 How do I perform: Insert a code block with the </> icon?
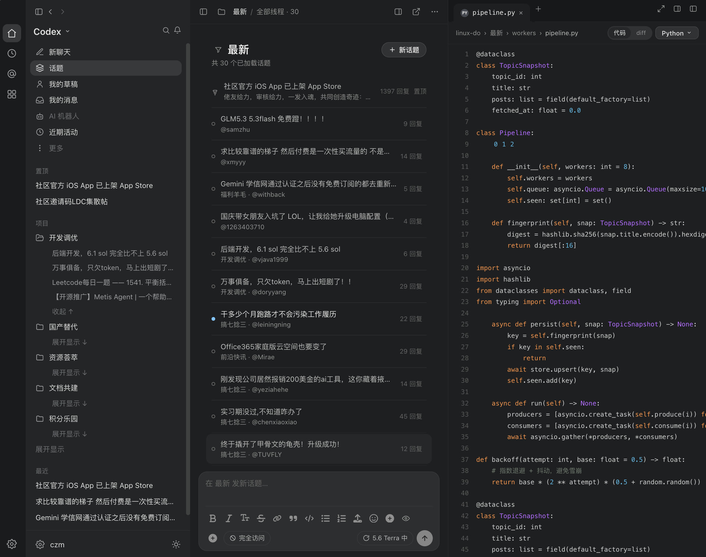[309, 518]
